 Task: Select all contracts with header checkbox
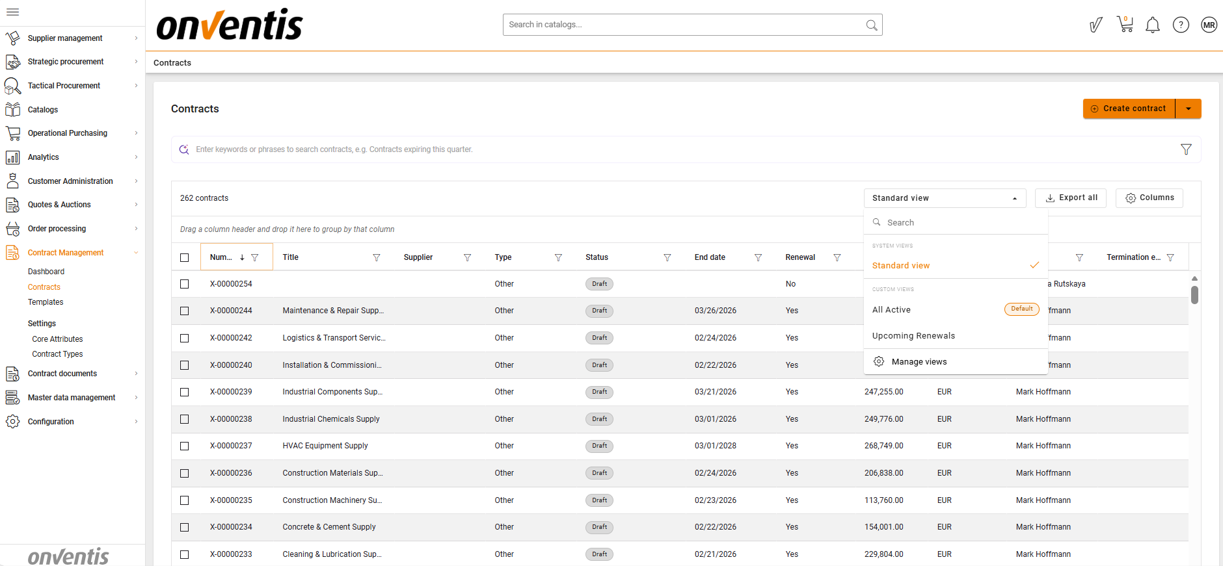[x=185, y=257]
